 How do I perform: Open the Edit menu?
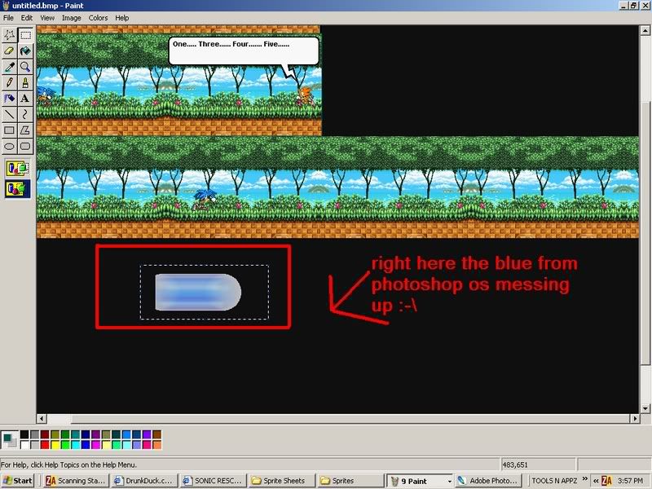coord(27,18)
